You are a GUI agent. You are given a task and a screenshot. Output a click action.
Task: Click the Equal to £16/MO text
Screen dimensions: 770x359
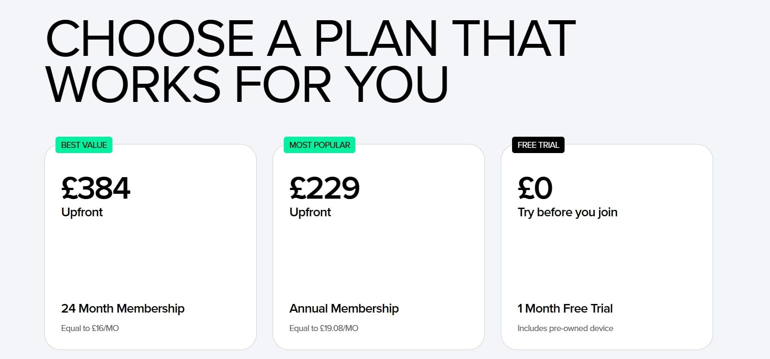tap(90, 328)
